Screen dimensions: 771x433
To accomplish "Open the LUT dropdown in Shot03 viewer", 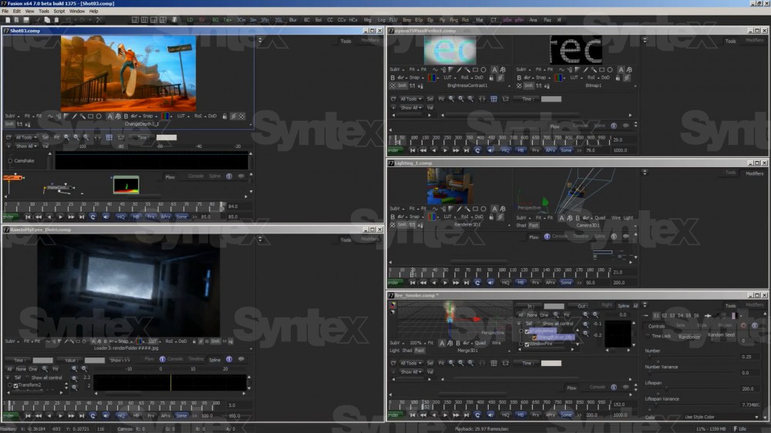I will 183,116.
